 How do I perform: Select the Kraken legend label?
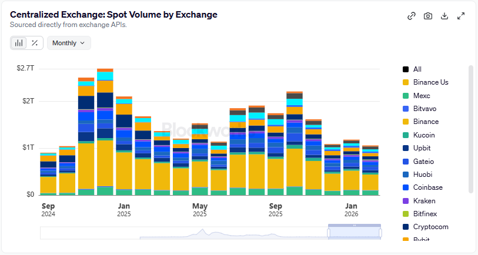coord(424,201)
